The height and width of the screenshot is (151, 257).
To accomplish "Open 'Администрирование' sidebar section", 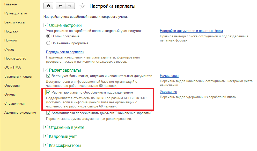I will point(20,112).
